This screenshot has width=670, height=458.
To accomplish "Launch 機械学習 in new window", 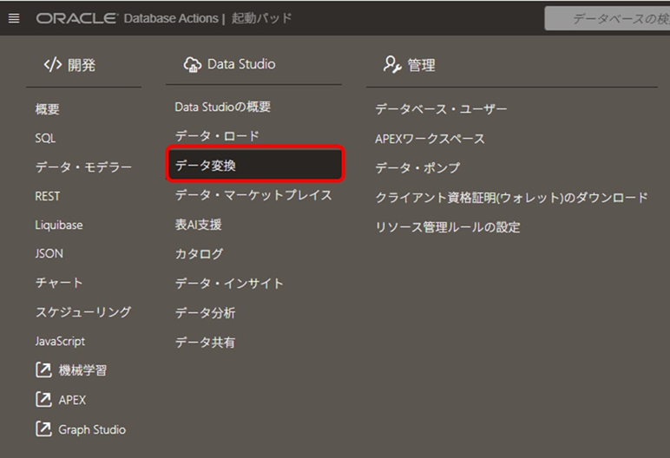I will tap(82, 370).
